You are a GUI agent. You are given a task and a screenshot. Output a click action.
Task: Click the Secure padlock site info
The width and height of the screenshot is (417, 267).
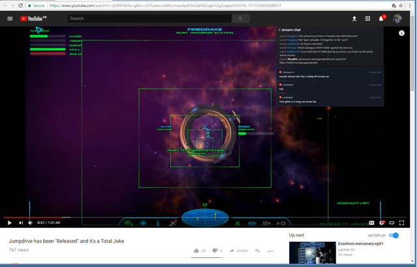[x=36, y=6]
